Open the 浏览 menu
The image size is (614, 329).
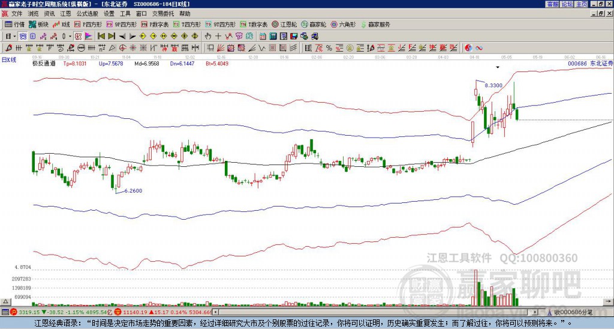(34, 14)
